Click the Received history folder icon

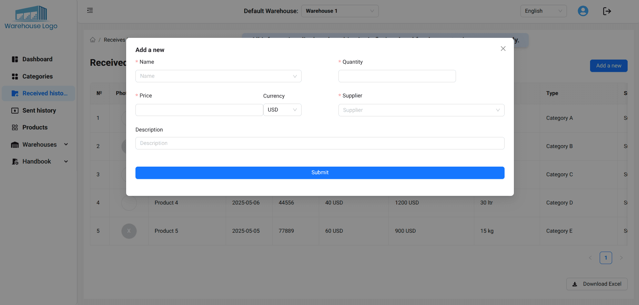pos(15,93)
